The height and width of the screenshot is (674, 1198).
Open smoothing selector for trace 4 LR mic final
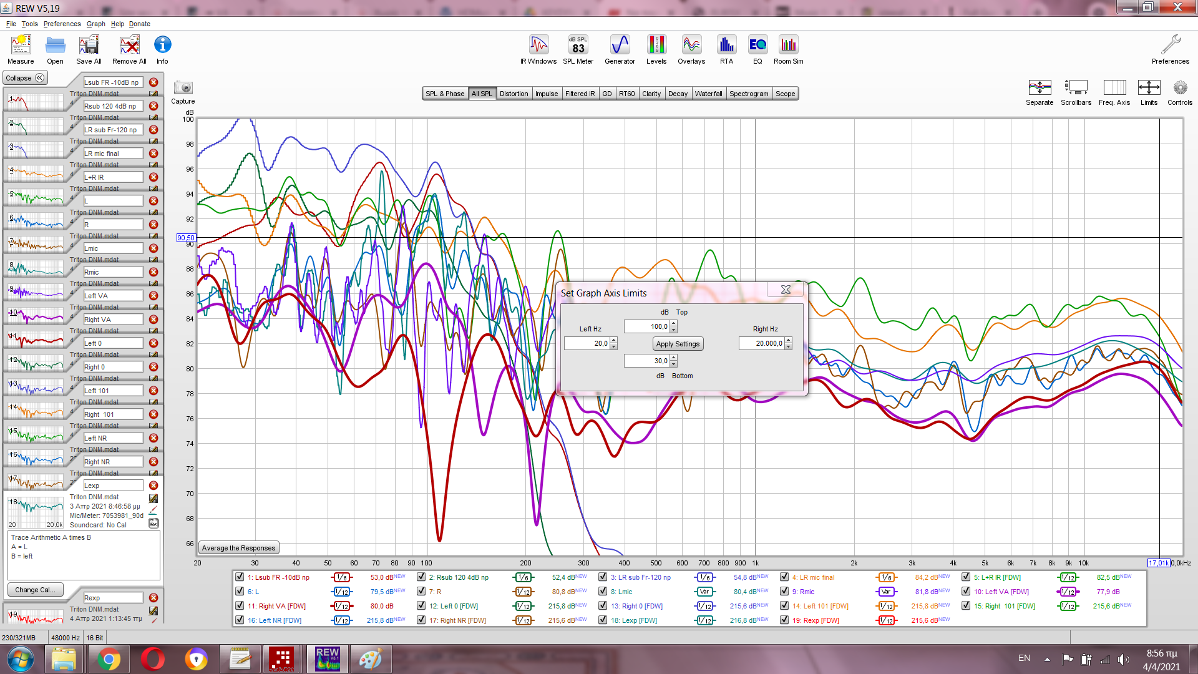click(x=885, y=577)
